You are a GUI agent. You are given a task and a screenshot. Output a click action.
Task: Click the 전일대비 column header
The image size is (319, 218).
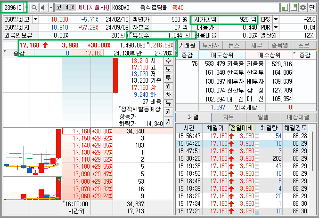click(x=242, y=128)
